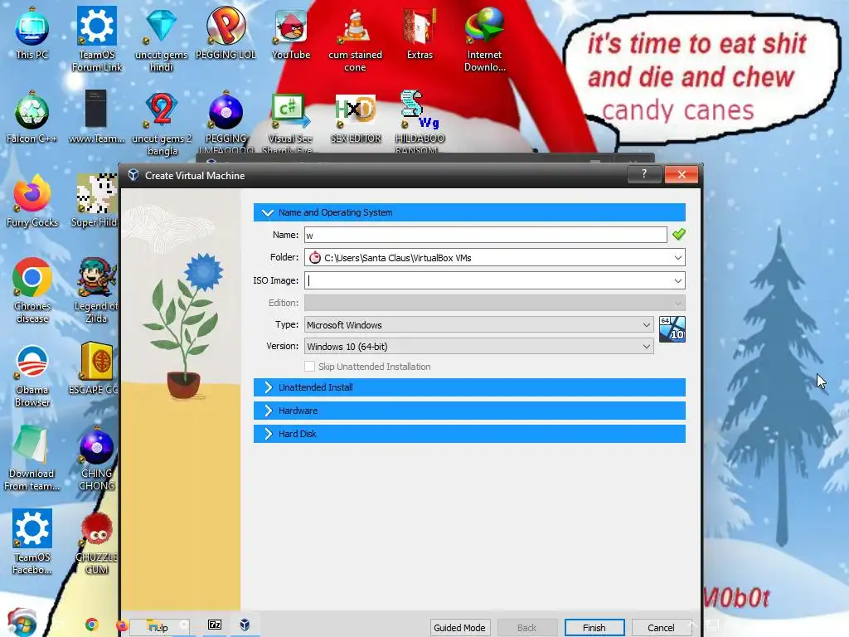
Task: Open the Type dropdown showing Microsoft Windows
Action: coord(478,325)
